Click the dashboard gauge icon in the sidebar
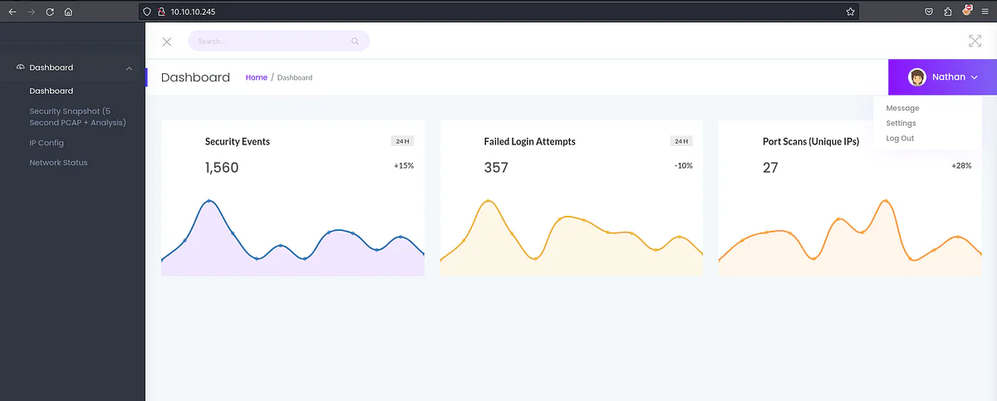Screen dimensions: 997x401 point(21,67)
